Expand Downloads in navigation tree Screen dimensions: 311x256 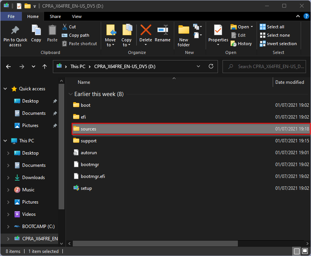tap(8, 178)
